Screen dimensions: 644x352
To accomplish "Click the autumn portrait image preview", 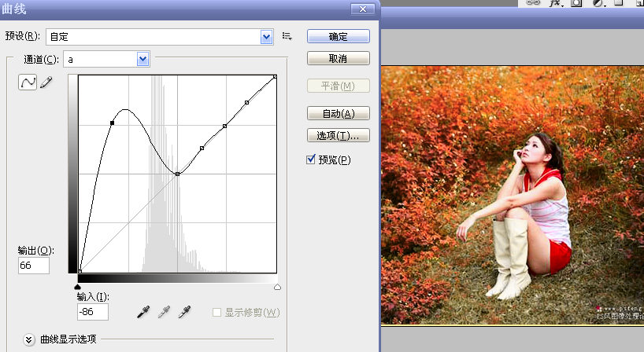I will (513, 196).
